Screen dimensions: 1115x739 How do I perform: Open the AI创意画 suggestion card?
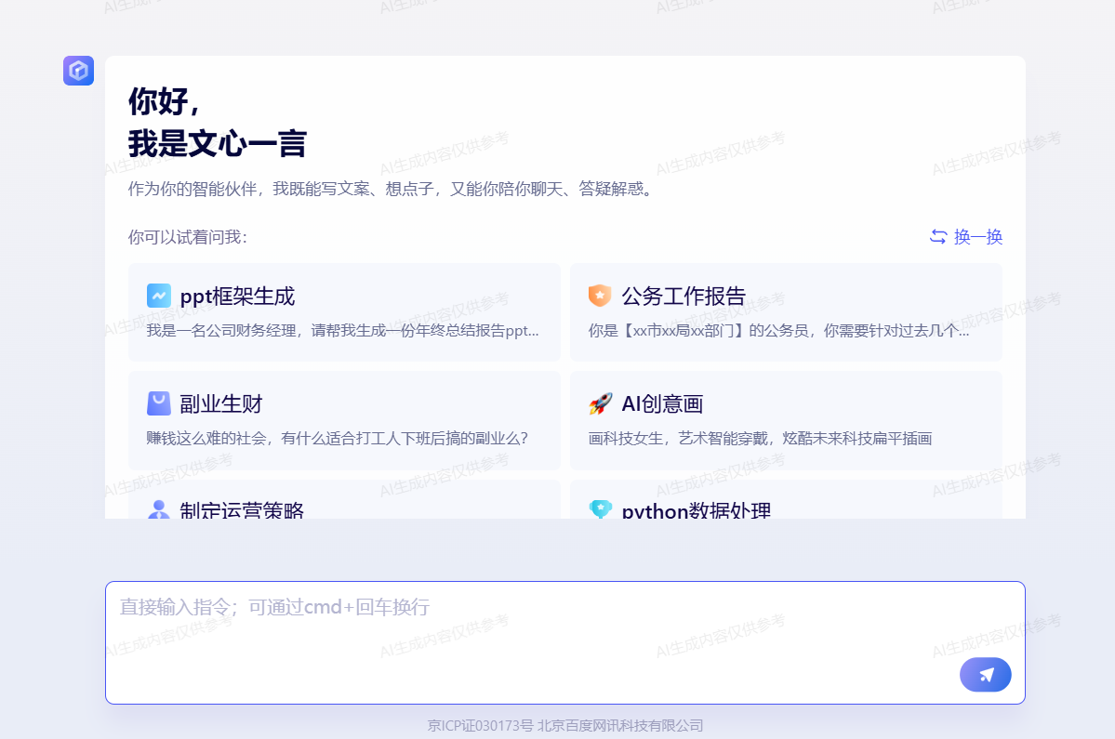(x=786, y=420)
